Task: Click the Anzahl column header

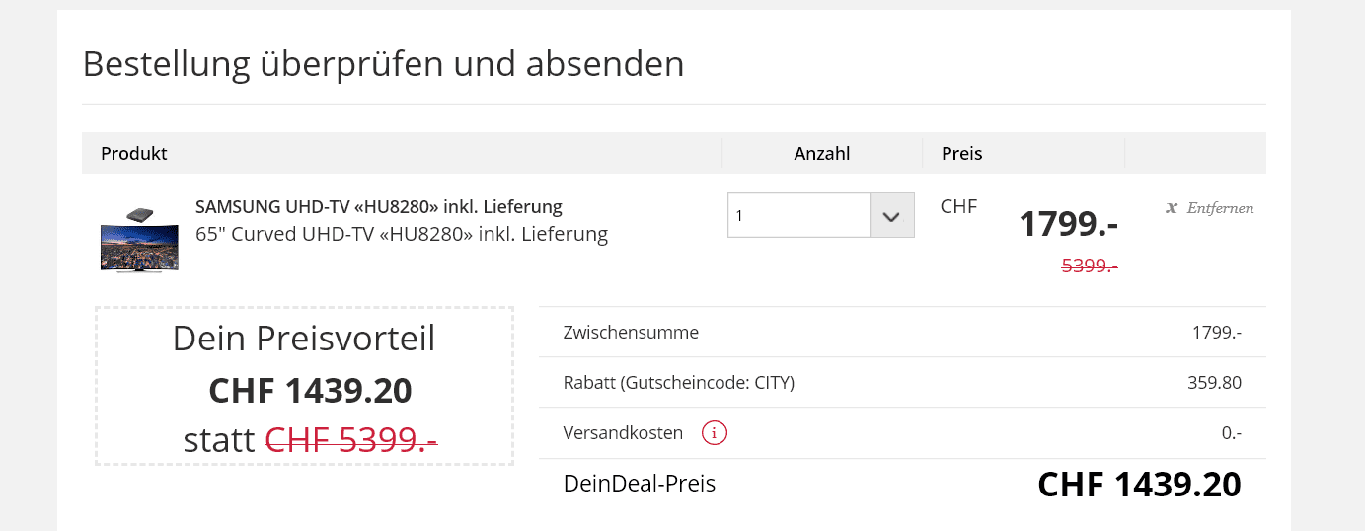Action: coord(821,154)
